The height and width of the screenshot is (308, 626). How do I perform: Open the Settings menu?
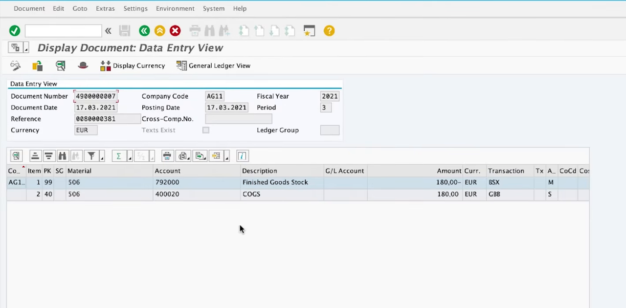[135, 8]
